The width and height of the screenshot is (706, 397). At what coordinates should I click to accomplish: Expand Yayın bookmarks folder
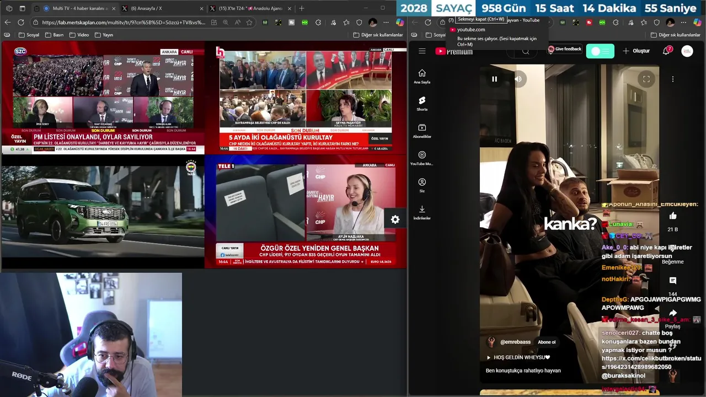pyautogui.click(x=104, y=35)
